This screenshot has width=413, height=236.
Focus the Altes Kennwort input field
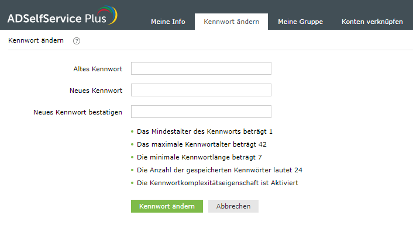(201, 69)
